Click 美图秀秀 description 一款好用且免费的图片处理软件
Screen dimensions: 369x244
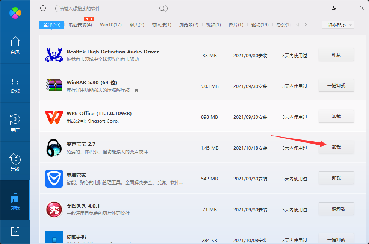click(x=98, y=214)
